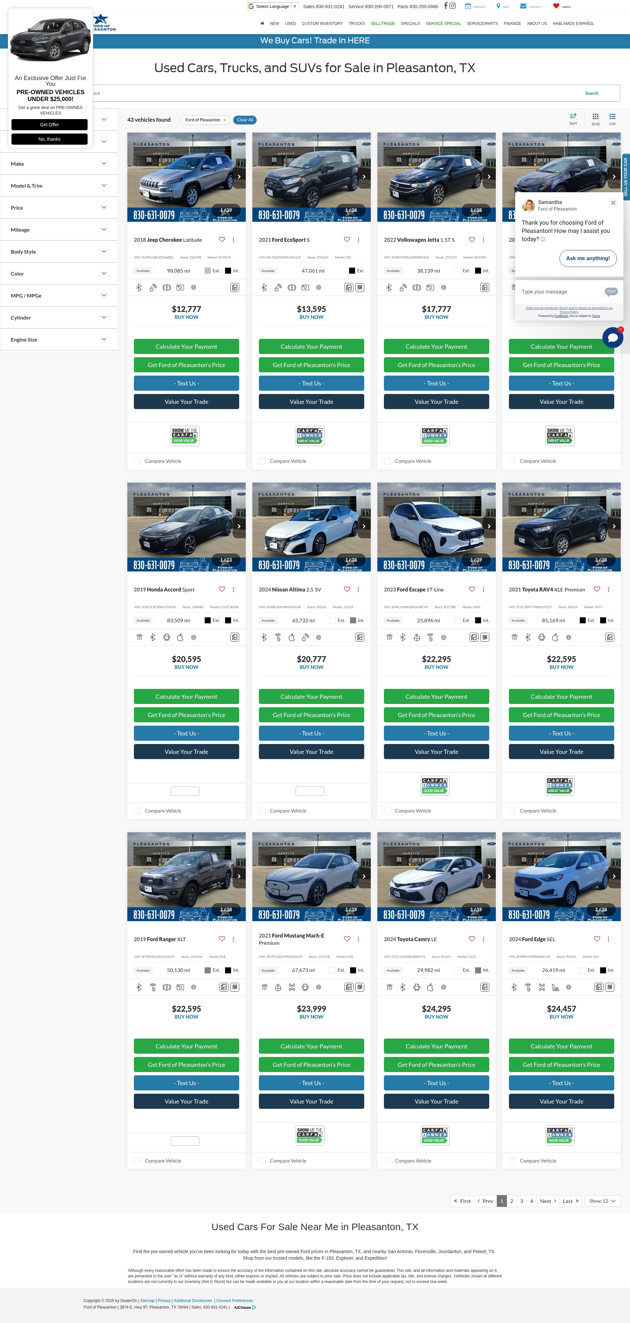Go to results page 2
This screenshot has width=630, height=1323.
coord(511,1201)
